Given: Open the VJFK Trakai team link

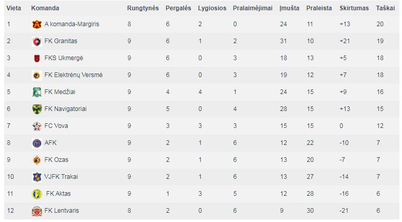Looking at the screenshot, I should tap(61, 177).
